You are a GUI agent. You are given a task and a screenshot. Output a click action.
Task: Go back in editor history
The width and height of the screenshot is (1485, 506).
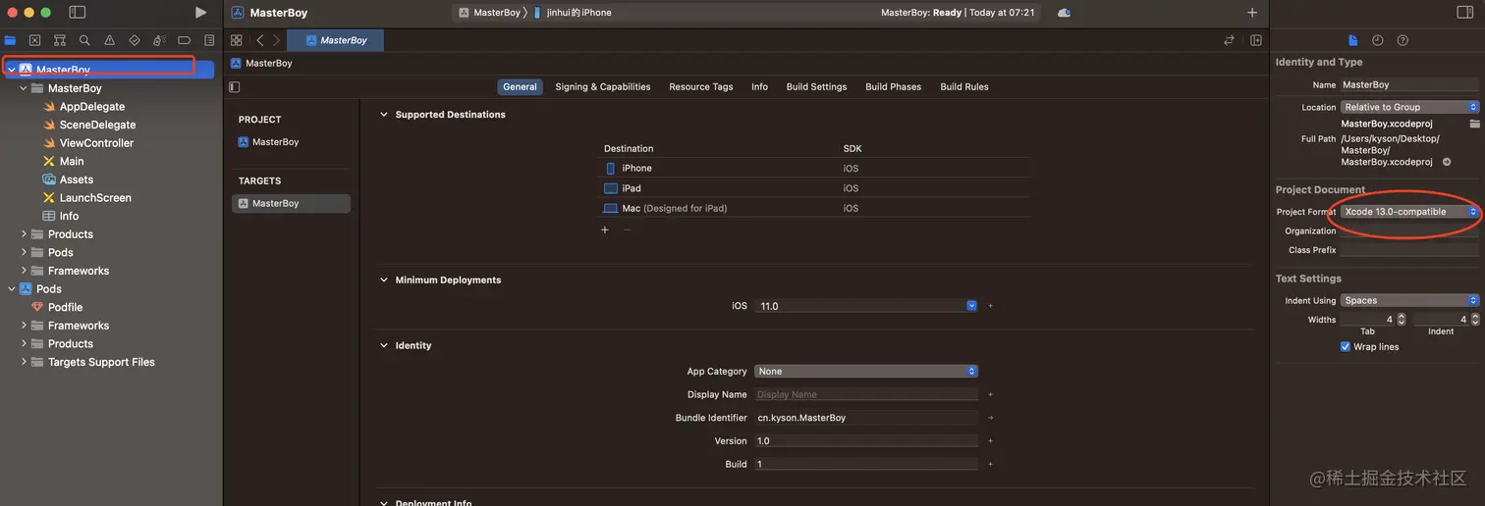point(259,40)
